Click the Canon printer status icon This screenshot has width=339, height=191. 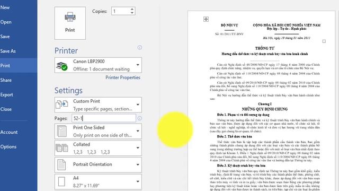click(x=61, y=66)
